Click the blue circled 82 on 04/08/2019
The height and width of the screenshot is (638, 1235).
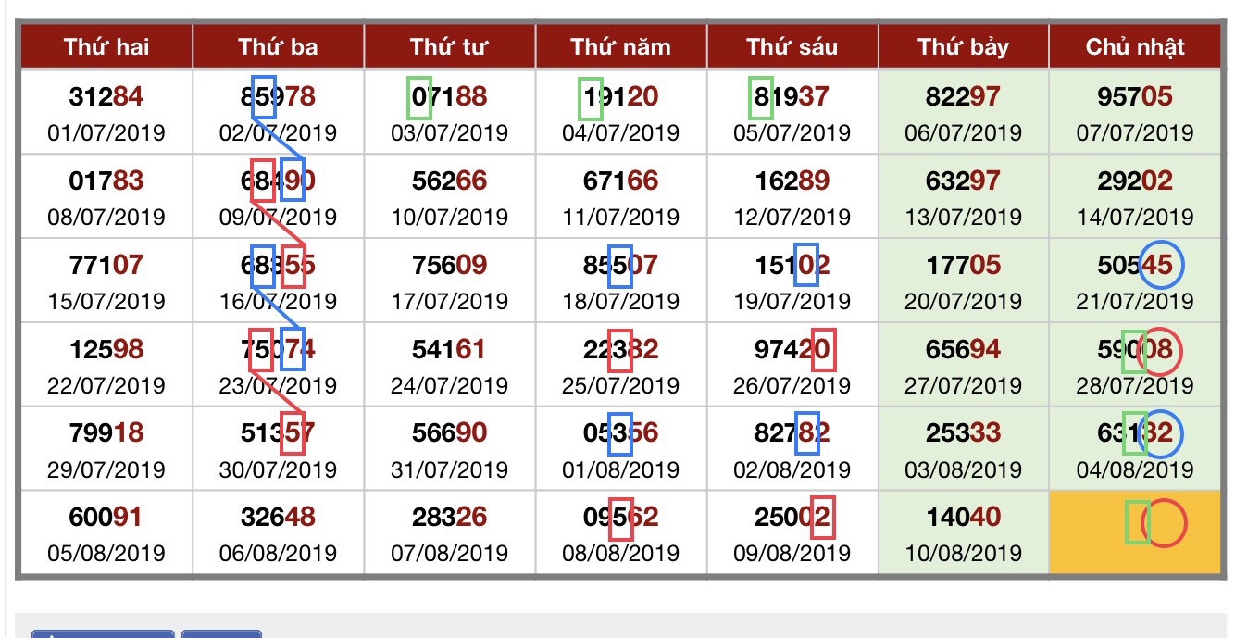1162,433
